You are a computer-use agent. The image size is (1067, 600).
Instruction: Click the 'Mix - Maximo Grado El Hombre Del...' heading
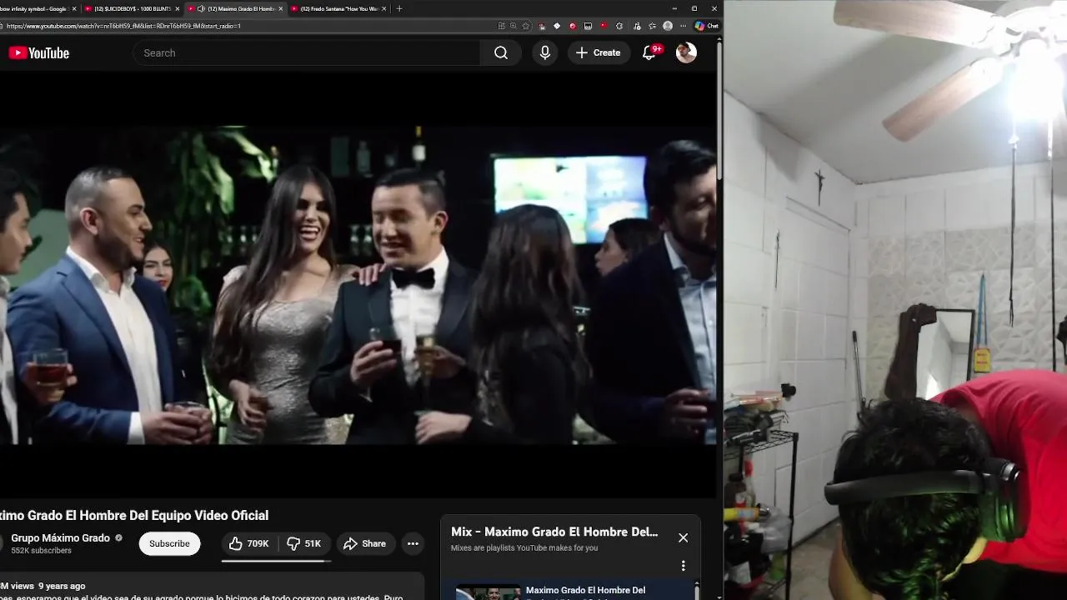coord(554,532)
